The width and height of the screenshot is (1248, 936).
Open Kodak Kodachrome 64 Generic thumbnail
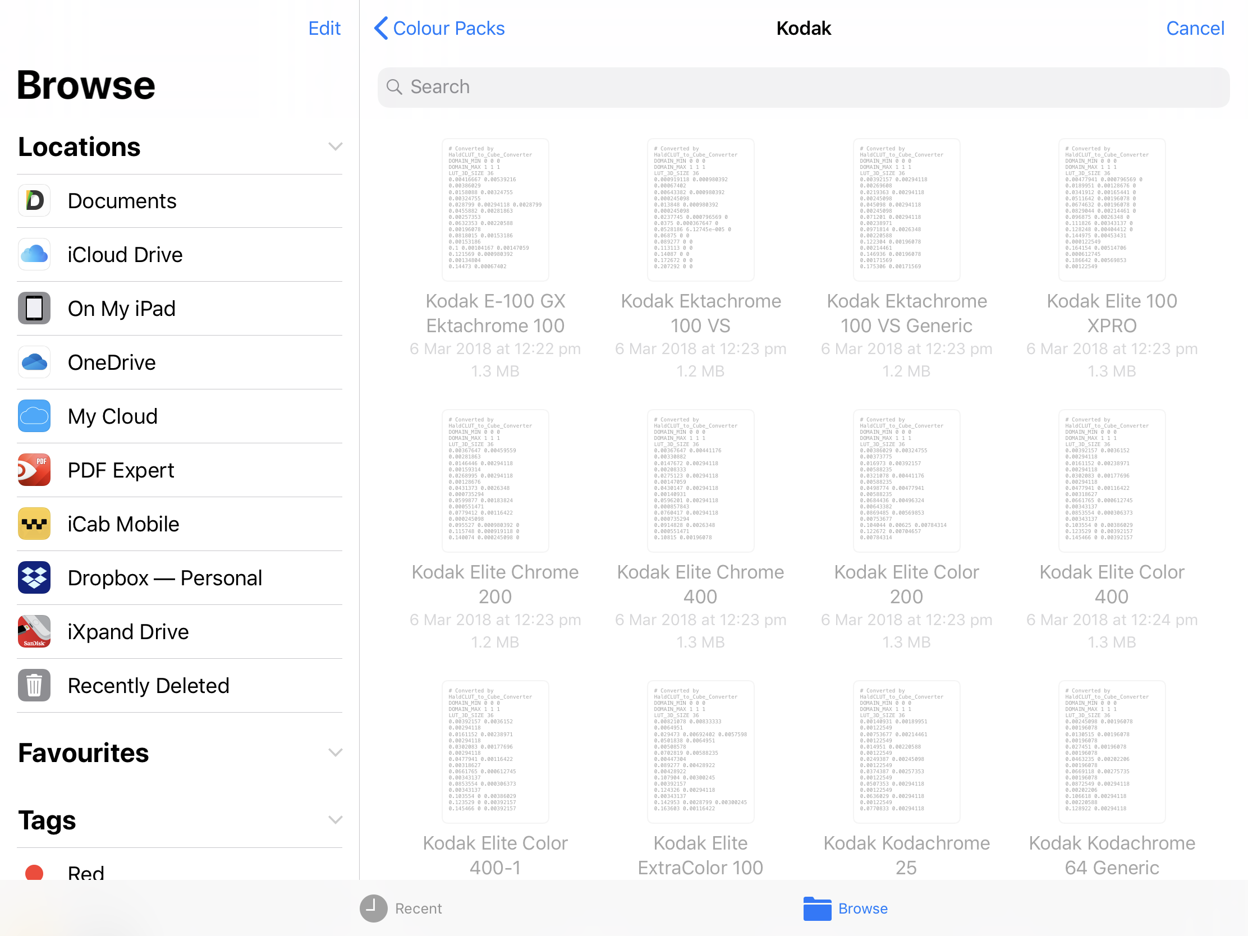(1112, 751)
